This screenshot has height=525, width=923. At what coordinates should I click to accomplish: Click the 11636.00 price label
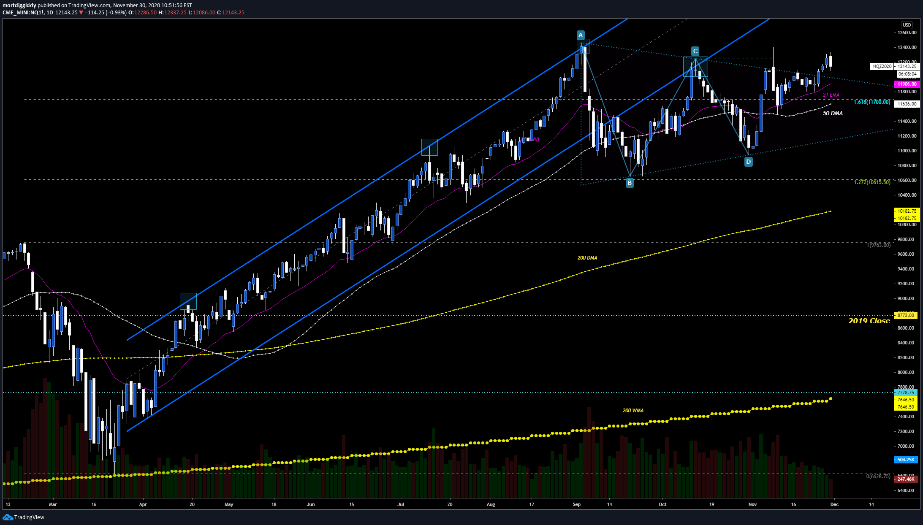click(907, 104)
